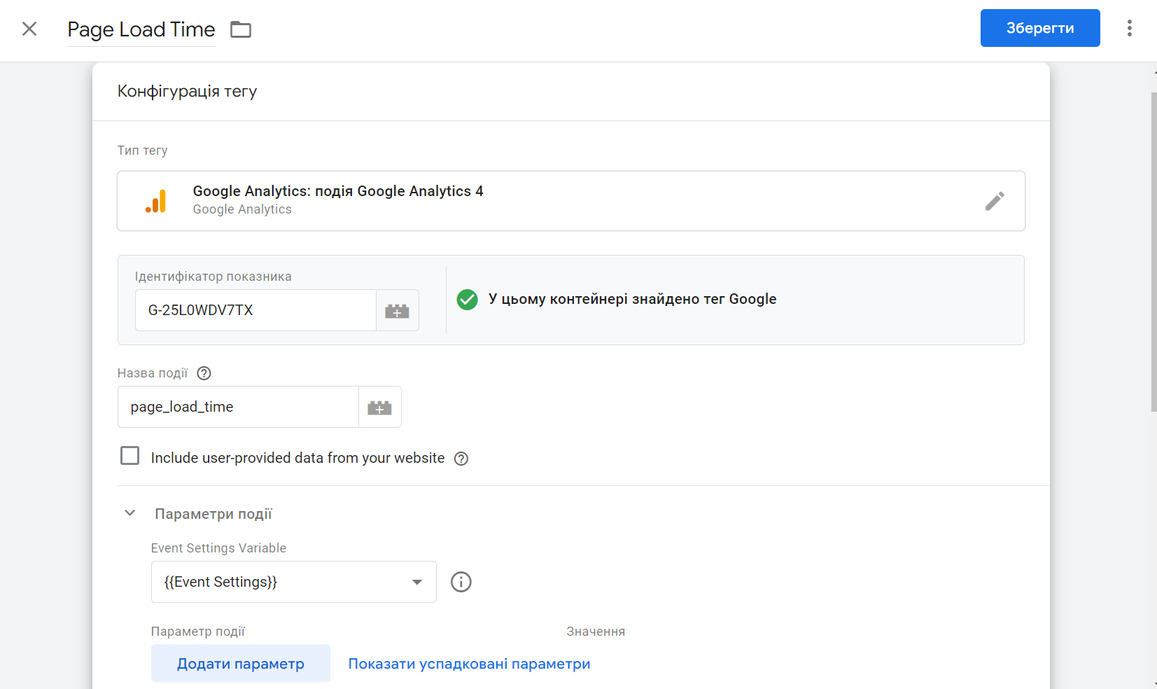
Task: Click info icon beside Event Settings Variable
Action: click(x=461, y=582)
